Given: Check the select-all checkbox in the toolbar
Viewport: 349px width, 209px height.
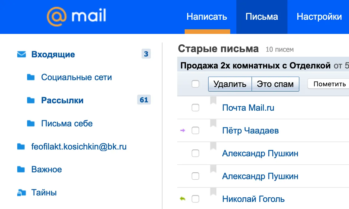Looking at the screenshot, I should click(x=195, y=84).
